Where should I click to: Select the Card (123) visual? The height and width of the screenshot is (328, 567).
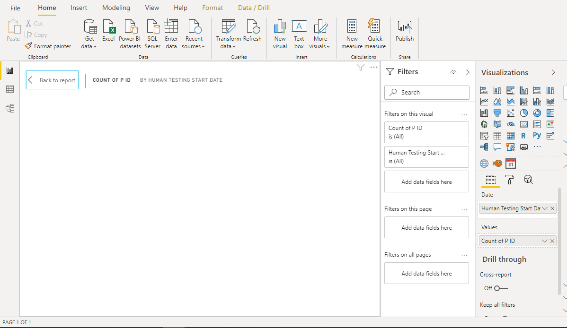[x=523, y=124]
